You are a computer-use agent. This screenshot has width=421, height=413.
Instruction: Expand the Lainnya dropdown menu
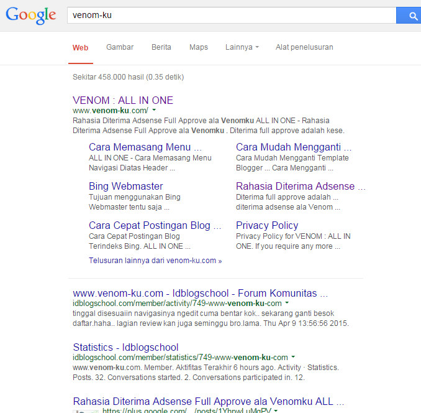click(242, 47)
